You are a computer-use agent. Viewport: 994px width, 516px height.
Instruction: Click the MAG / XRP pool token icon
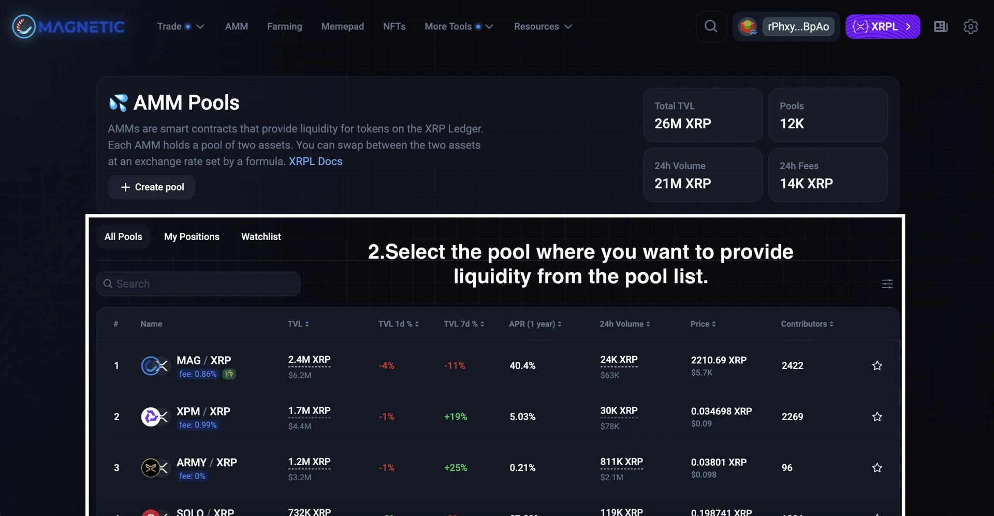154,366
